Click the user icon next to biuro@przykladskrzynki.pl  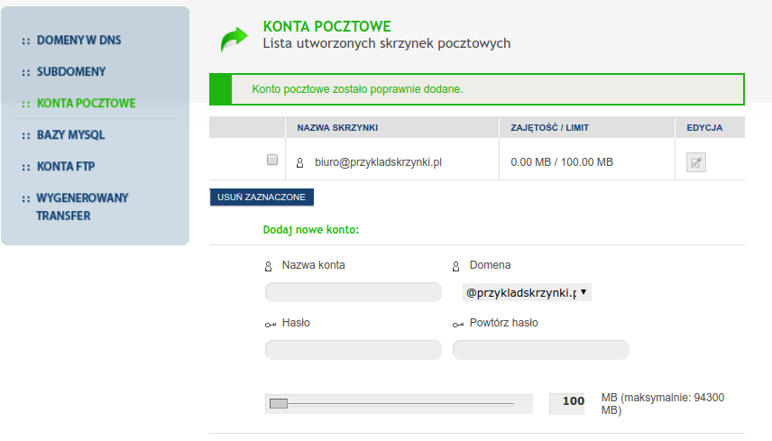[299, 162]
